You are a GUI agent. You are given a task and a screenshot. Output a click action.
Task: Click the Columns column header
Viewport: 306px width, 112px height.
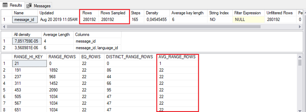97,35
